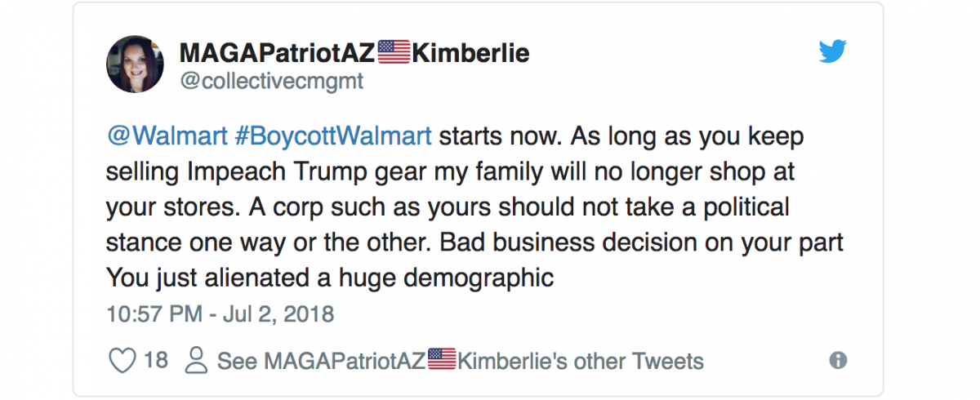Click the like count 18
Screen dimensions: 980x400
coord(155,360)
